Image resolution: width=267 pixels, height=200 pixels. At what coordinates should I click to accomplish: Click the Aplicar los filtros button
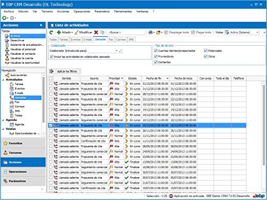[65, 71]
